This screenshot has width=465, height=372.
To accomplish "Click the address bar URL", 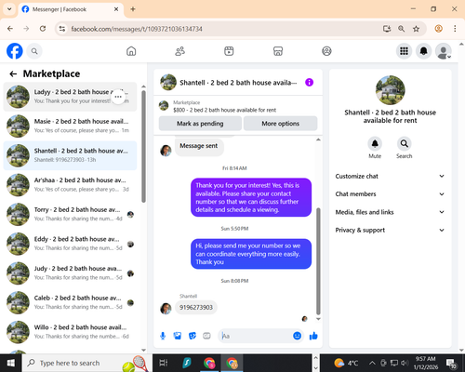I will (x=137, y=29).
